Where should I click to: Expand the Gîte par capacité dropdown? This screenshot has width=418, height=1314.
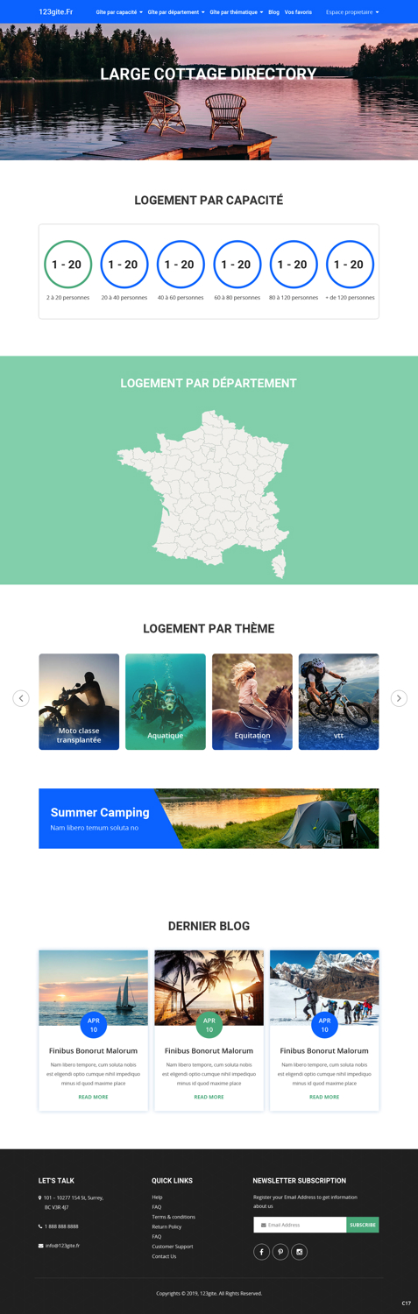coord(119,12)
